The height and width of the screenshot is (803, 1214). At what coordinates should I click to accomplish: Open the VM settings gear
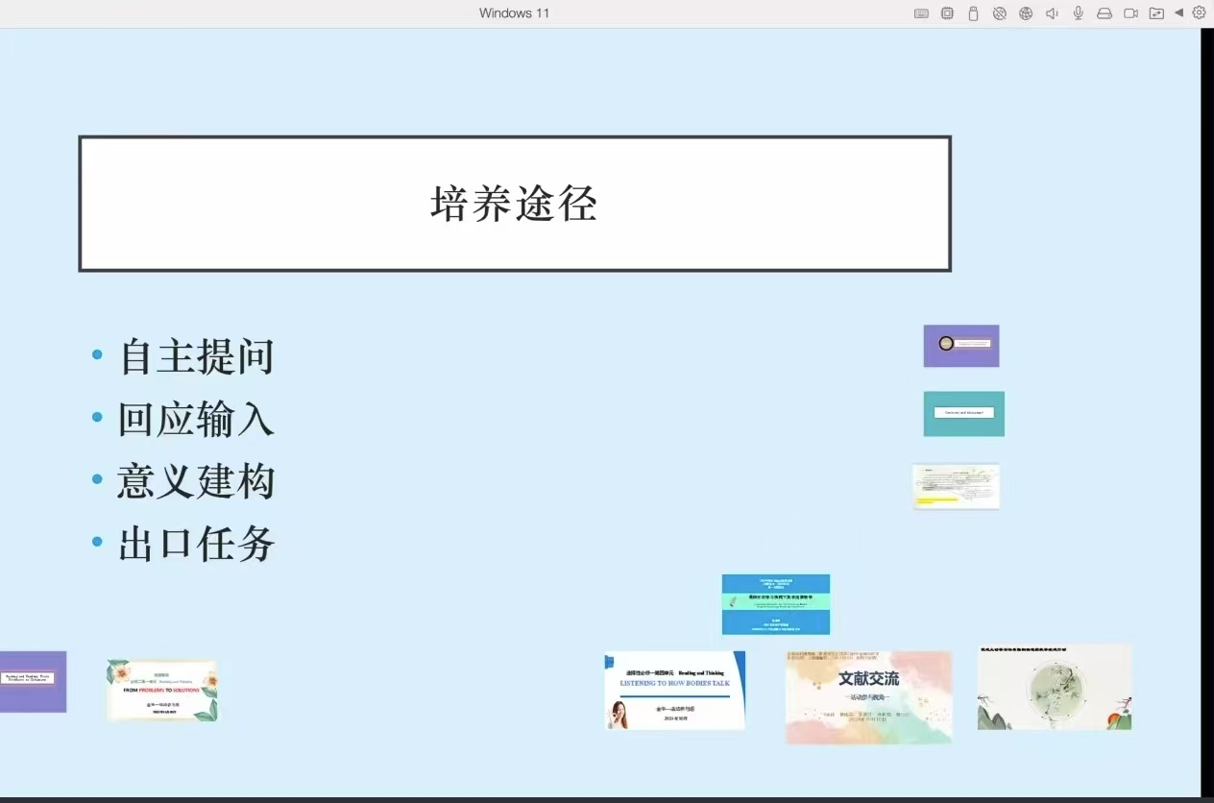(1199, 12)
